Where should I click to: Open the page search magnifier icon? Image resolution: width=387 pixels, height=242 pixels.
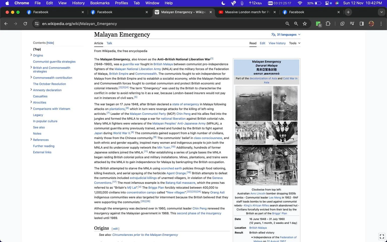click(x=287, y=24)
